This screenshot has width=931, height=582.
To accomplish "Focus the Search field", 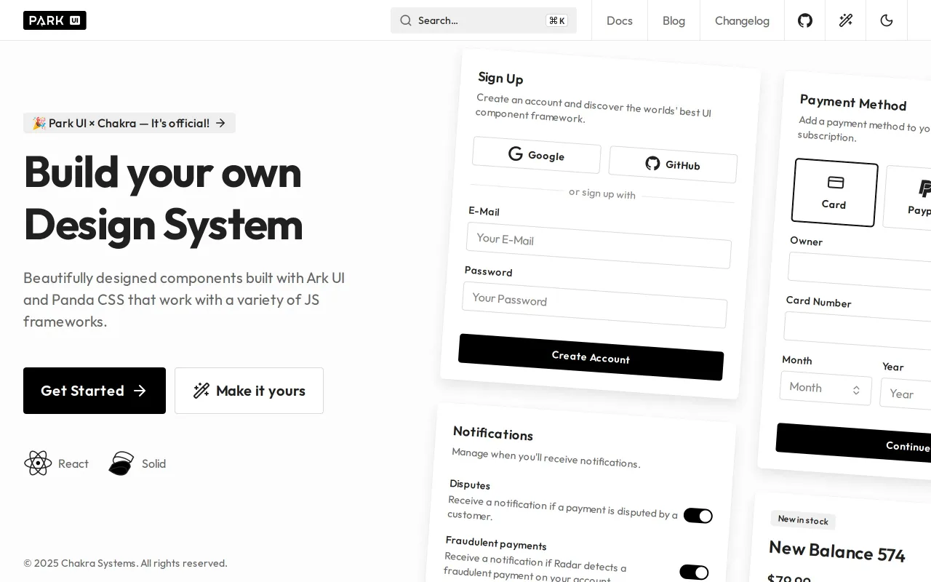I will click(484, 20).
